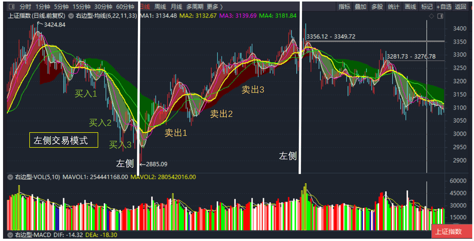Click the diamond marker icon on the chart's upper right

click(x=431, y=16)
